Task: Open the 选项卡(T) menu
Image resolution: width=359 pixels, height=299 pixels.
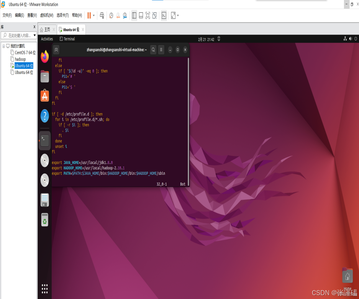Action: tap(62, 15)
